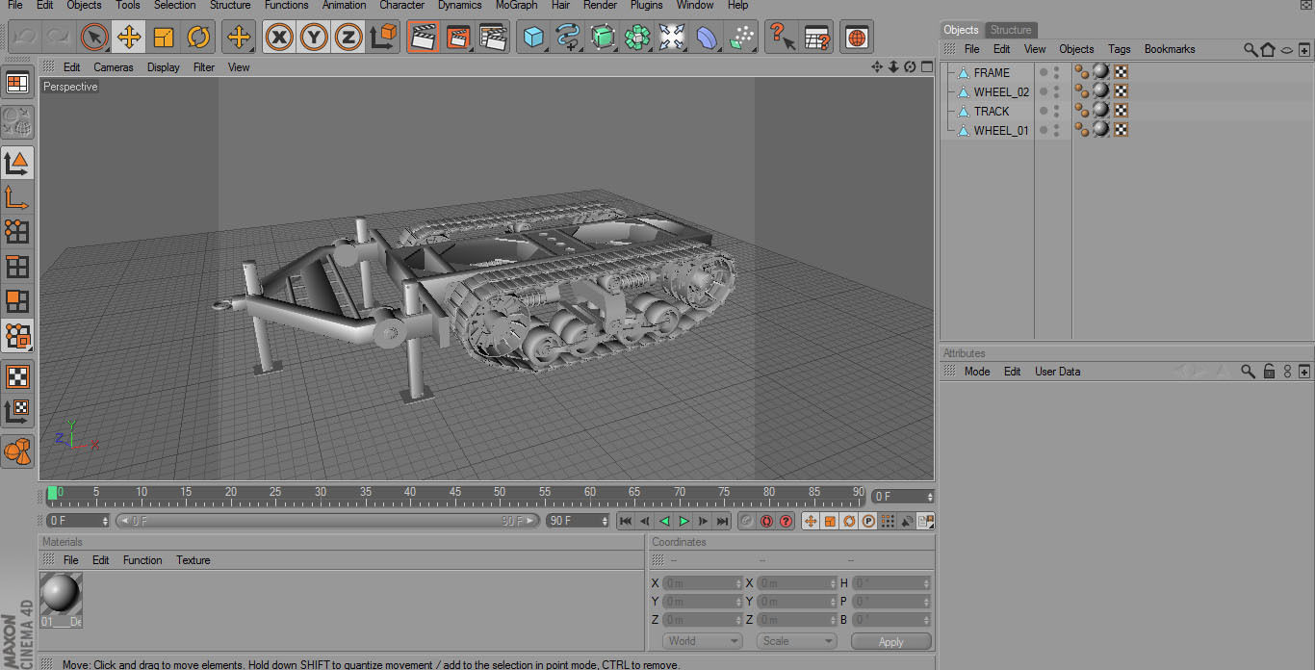Add a HyperNURBS object
The width and height of the screenshot is (1315, 670).
click(603, 38)
